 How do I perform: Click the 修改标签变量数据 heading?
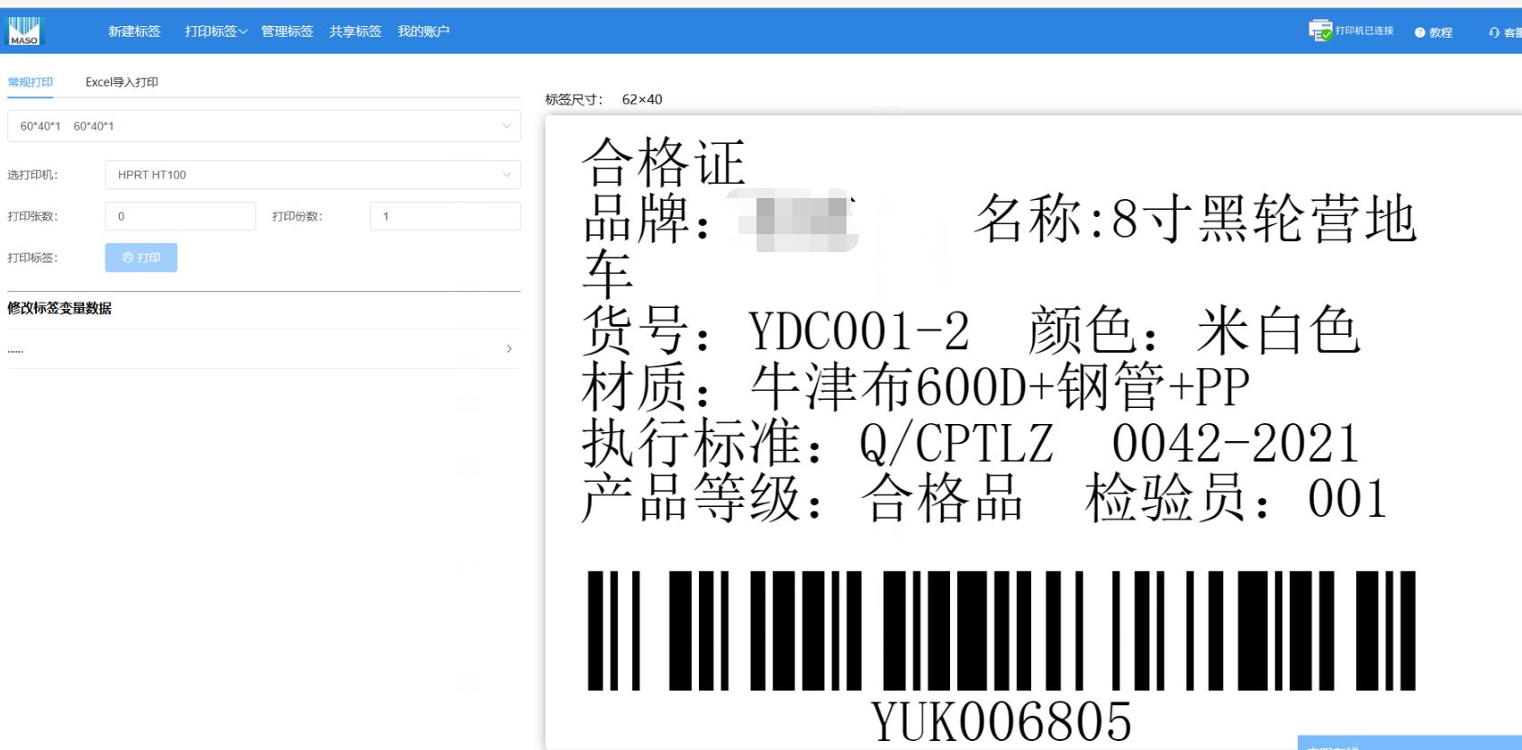point(59,308)
